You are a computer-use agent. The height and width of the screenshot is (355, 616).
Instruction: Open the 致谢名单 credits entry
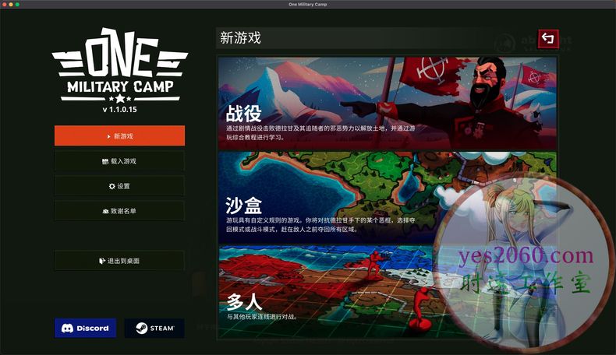coord(119,211)
